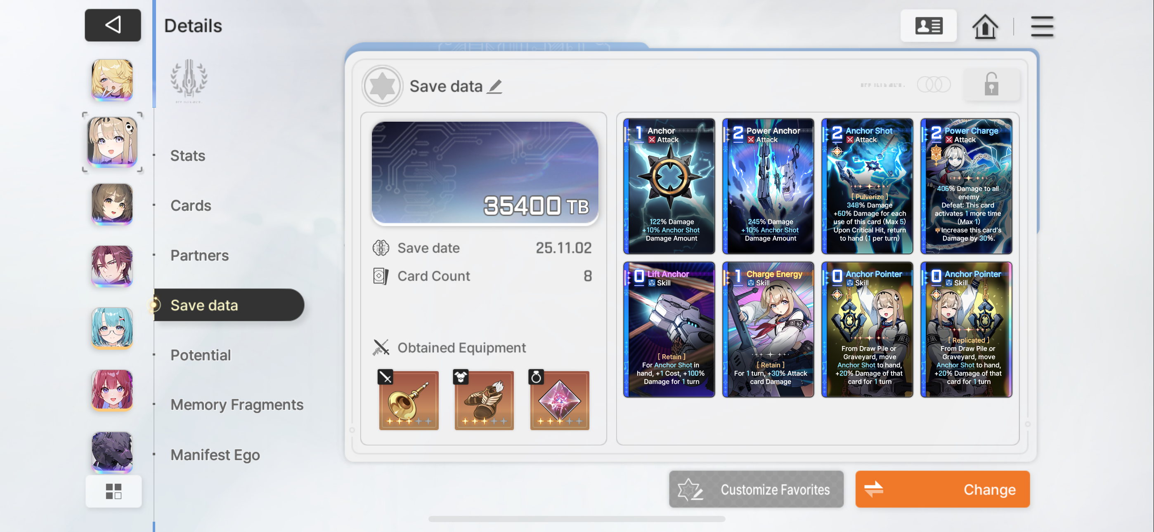Click the Change button
1154x532 pixels.
tap(943, 490)
